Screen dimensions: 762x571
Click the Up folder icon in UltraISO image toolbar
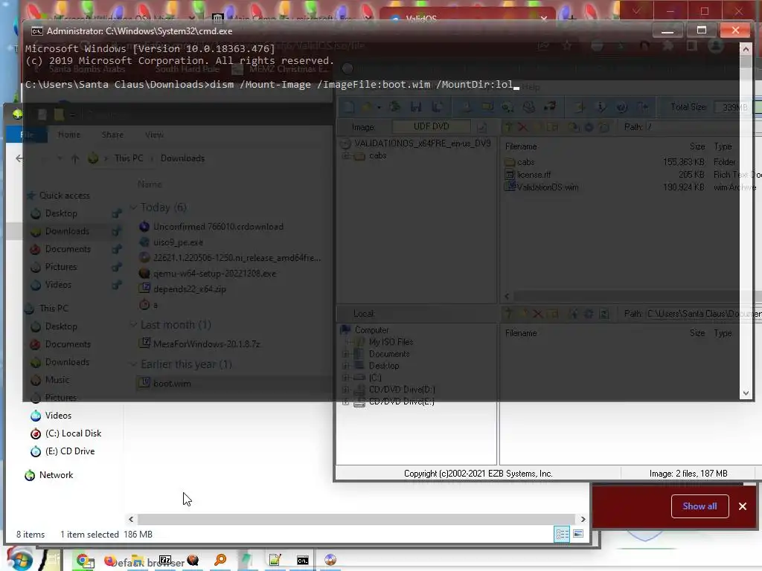[x=508, y=127]
